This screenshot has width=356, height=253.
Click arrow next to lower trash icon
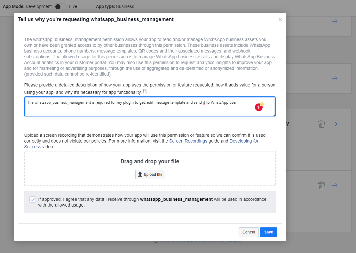[335, 185]
